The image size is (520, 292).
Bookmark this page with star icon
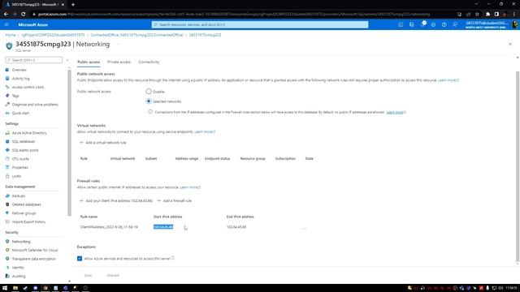(x=477, y=15)
